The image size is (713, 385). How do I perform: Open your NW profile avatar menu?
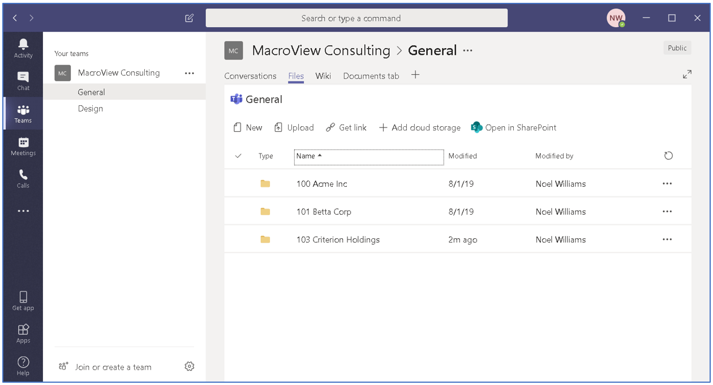point(616,18)
